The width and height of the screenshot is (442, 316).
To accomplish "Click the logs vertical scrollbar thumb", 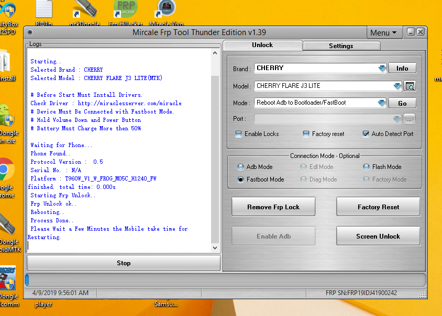I will (x=215, y=159).
